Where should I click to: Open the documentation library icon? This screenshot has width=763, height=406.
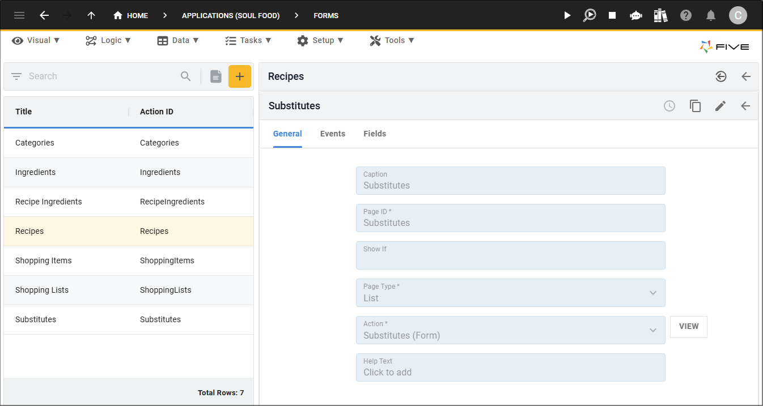[660, 15]
